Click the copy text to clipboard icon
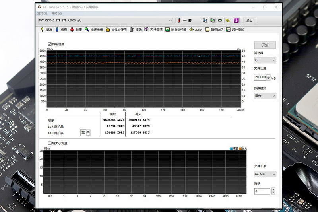This screenshot has width=318, height=212. (205, 21)
